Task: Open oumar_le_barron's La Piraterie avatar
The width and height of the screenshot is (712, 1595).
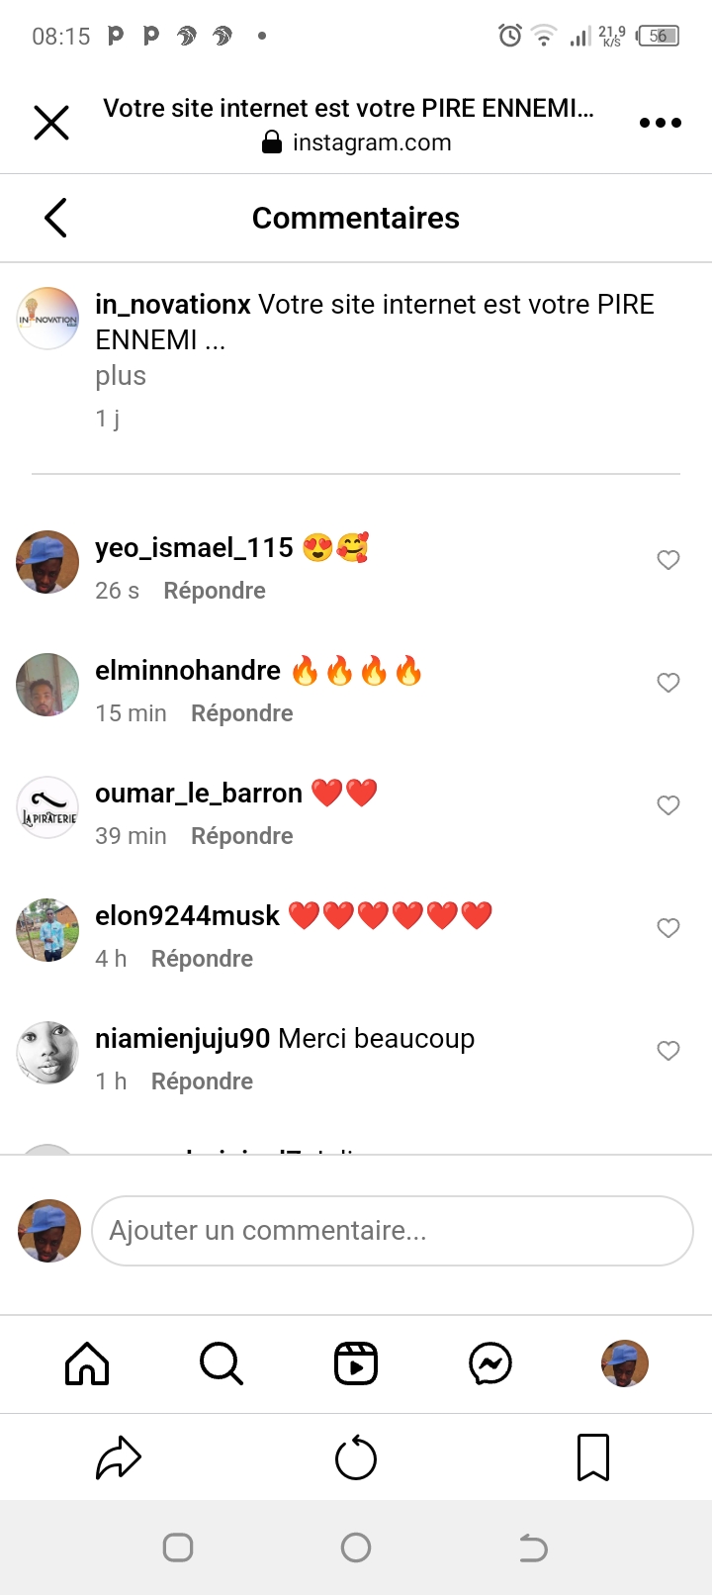Action: [x=47, y=807]
